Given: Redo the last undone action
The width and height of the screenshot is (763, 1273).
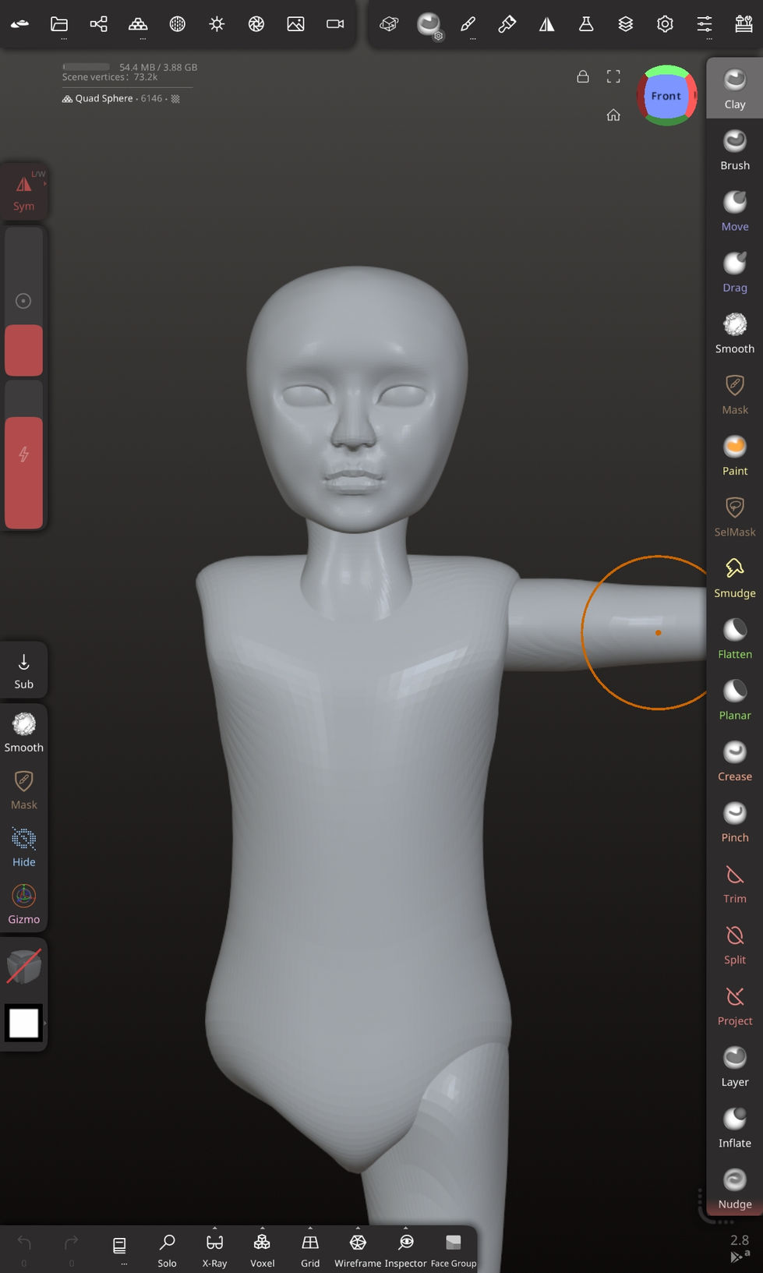Looking at the screenshot, I should coord(71,1248).
